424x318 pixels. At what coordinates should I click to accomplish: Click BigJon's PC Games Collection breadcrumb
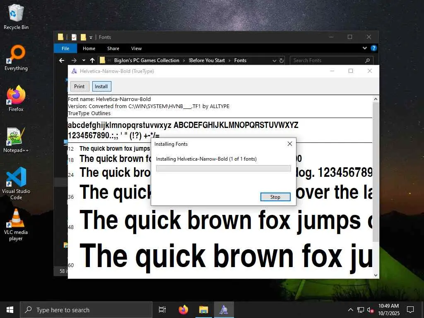coord(147,60)
